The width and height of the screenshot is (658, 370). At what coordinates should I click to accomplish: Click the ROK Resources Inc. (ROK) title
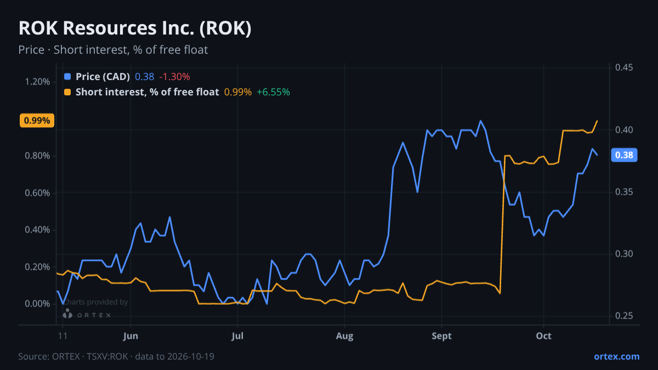pos(135,29)
